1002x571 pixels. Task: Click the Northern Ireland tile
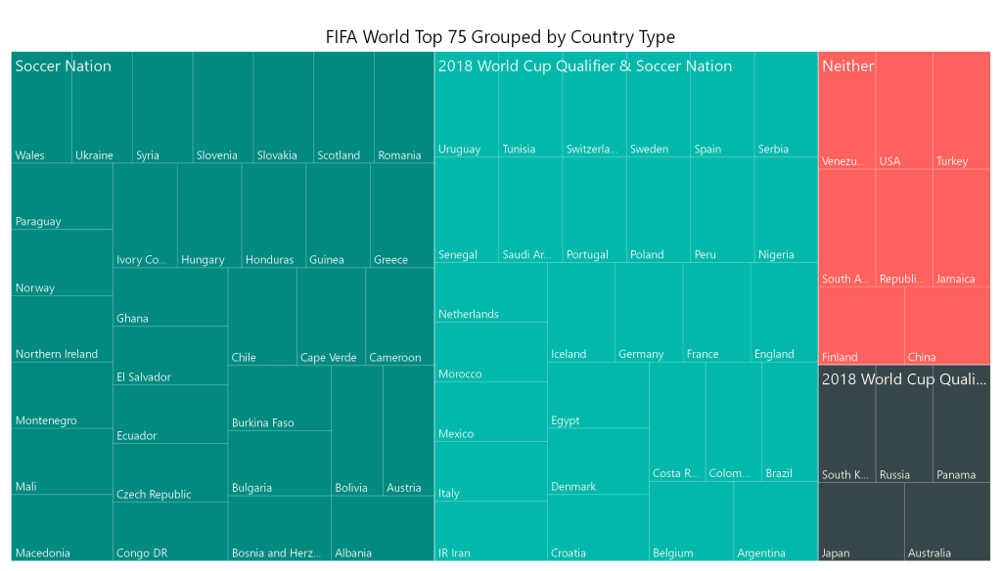click(x=62, y=329)
